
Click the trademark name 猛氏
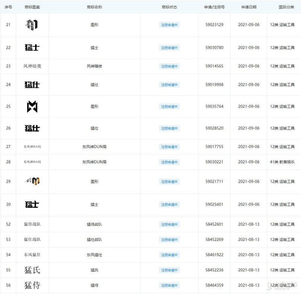point(94,270)
